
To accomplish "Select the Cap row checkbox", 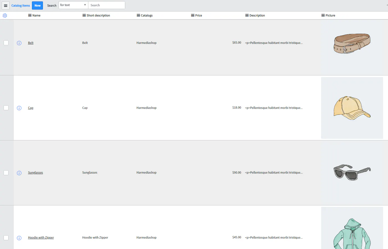I will (6, 108).
